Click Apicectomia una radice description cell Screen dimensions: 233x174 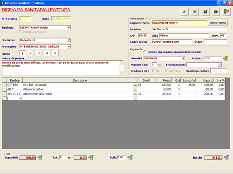78,94
